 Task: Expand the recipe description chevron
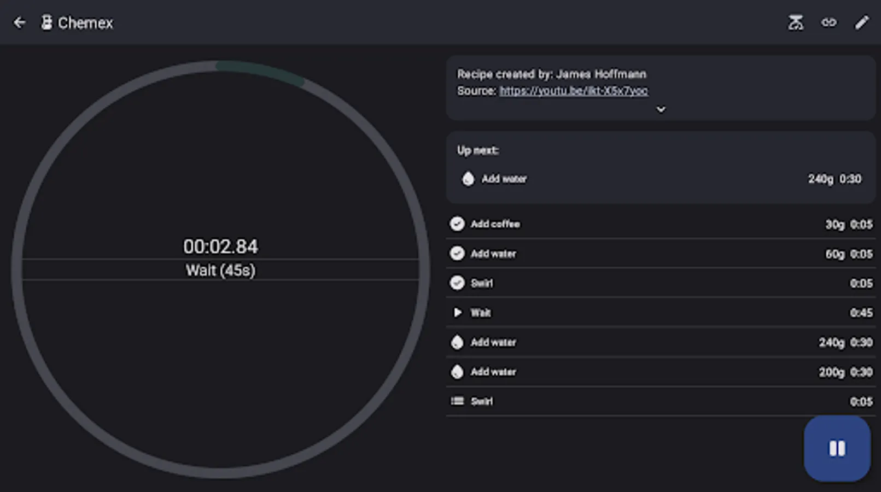coord(661,109)
